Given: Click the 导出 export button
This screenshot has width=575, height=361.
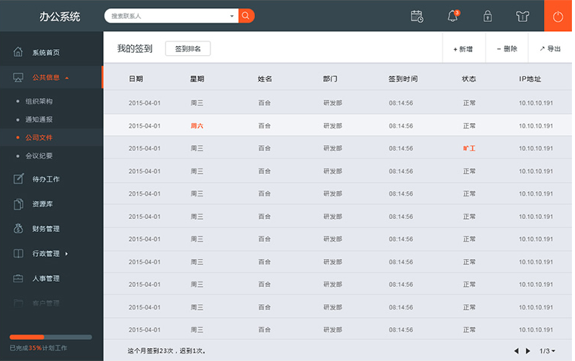Looking at the screenshot, I should coord(551,48).
